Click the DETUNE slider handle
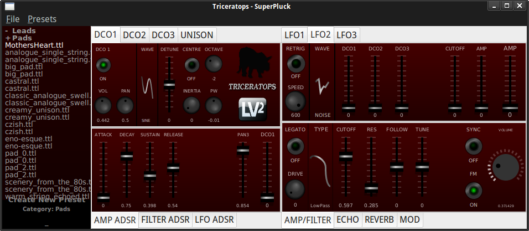 (x=169, y=84)
